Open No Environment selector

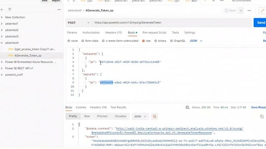tap(241, 1)
